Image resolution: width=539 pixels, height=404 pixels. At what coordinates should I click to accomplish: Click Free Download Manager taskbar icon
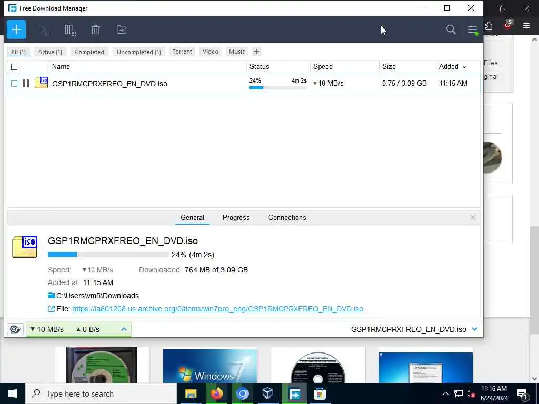294,393
